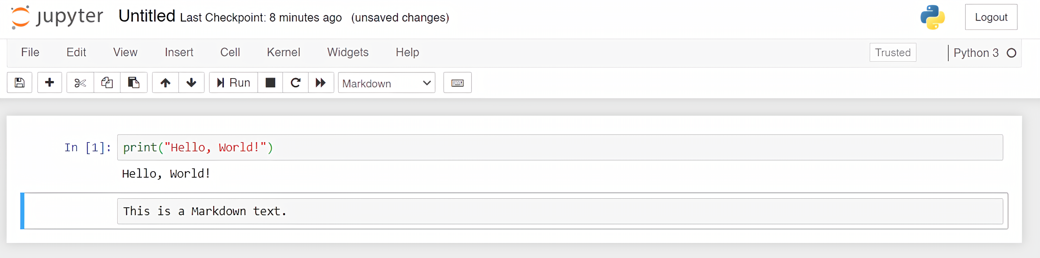Cut the selected cell using scissors icon
1040x258 pixels.
(80, 82)
